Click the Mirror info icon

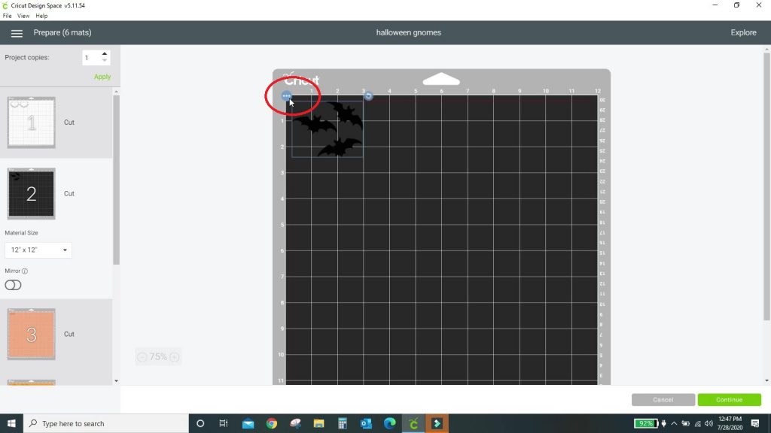click(x=25, y=271)
